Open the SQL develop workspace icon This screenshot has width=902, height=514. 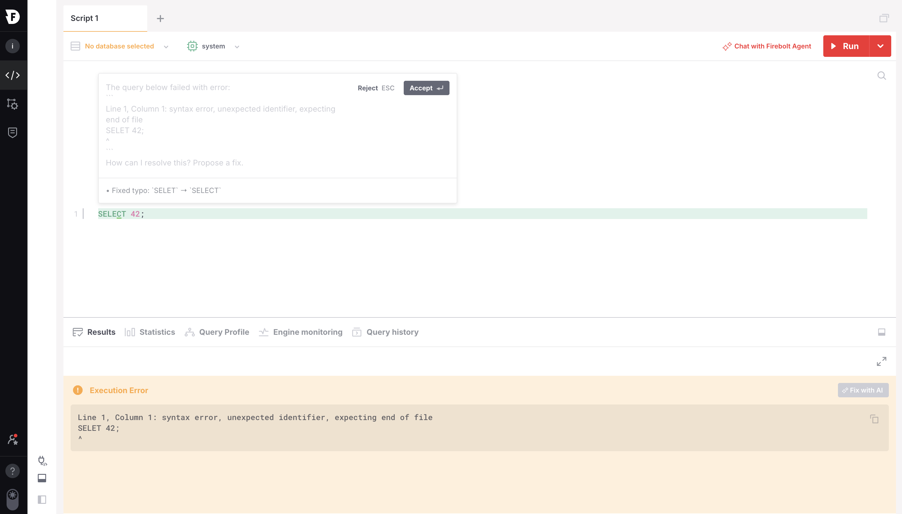point(13,75)
